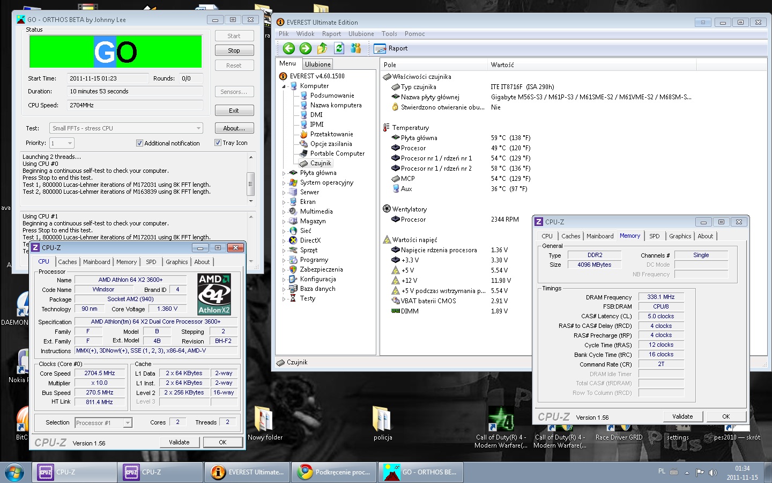This screenshot has height=483, width=772.
Task: Click the ORTHOS log scrollbar down arrow
Action: pos(250,201)
